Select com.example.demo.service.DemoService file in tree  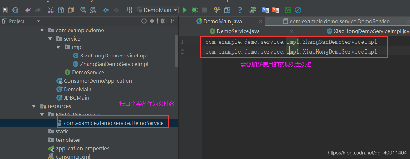pos(114,123)
